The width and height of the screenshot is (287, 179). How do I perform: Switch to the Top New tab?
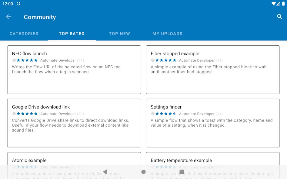point(119,34)
